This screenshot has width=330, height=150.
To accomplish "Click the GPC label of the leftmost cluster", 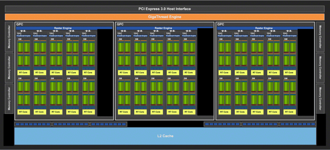I will point(20,24).
